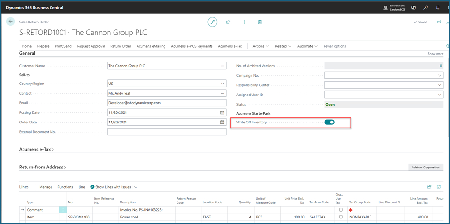Check Use Tax box in Power cord row

(341, 217)
